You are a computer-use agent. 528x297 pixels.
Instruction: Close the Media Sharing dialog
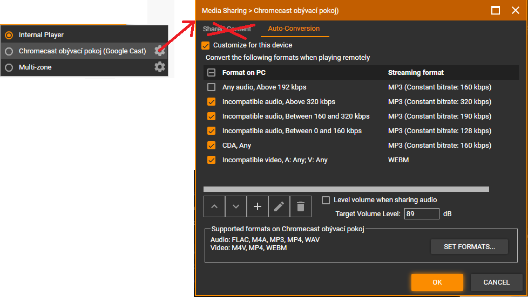515,10
